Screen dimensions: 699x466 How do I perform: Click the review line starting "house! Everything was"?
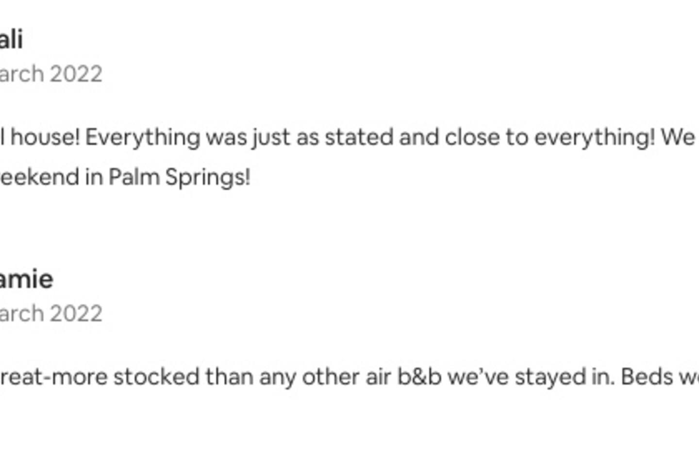point(340,137)
